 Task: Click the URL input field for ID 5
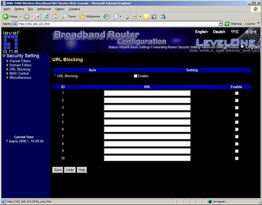coord(147,122)
